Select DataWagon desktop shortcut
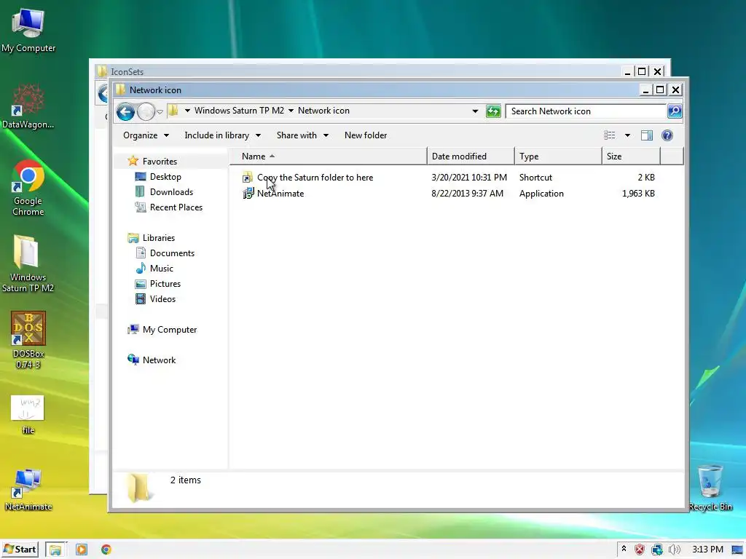Image resolution: width=746 pixels, height=559 pixels. (28, 106)
